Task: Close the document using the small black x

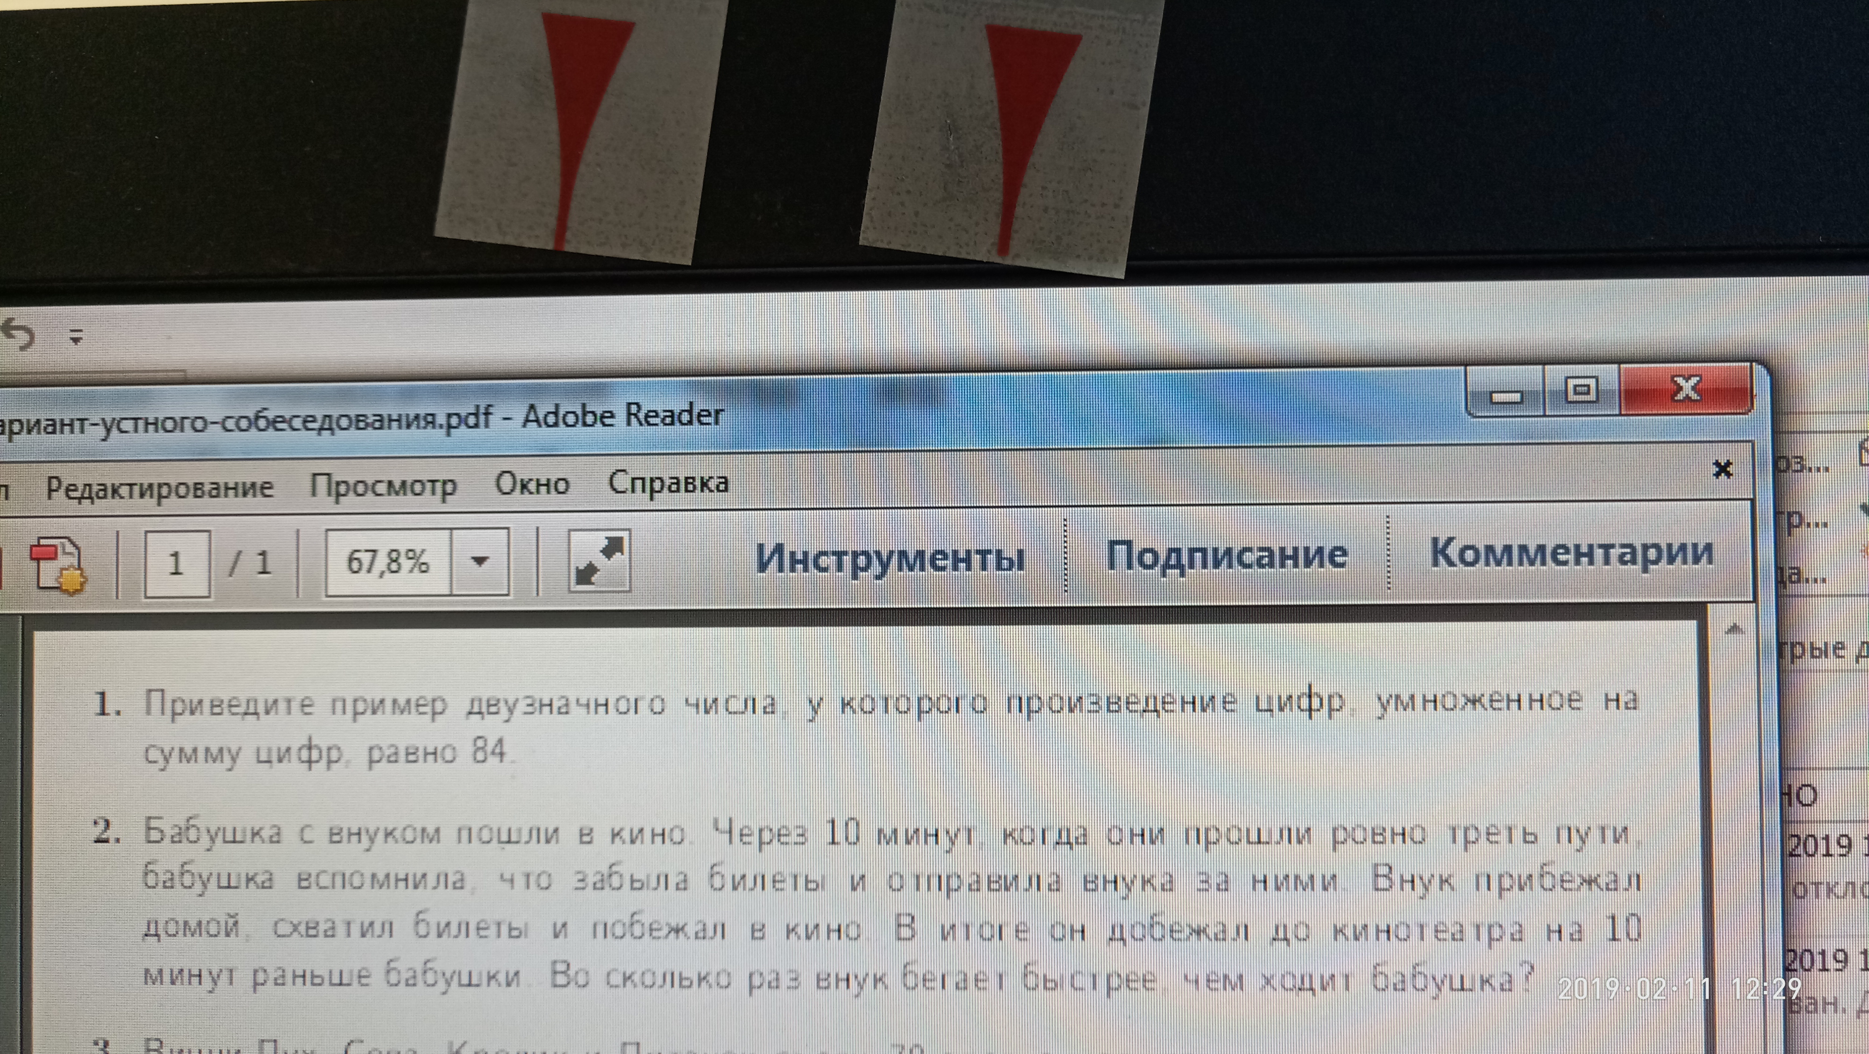Action: tap(1722, 470)
